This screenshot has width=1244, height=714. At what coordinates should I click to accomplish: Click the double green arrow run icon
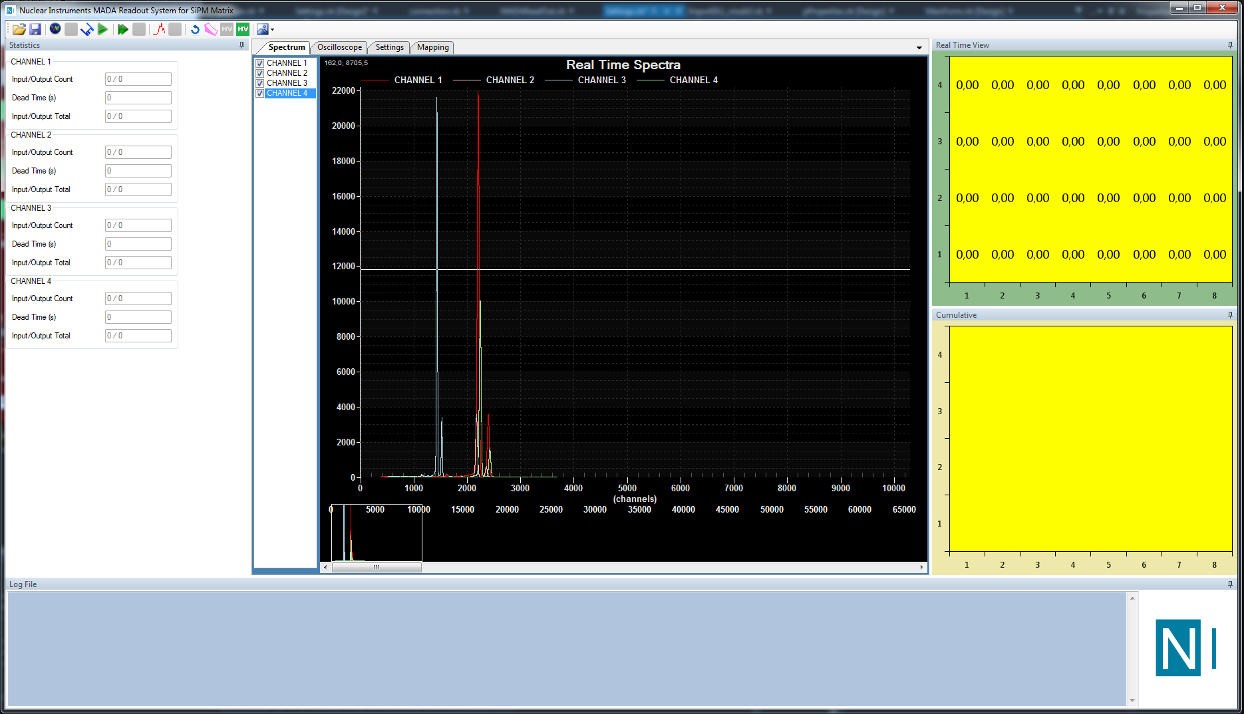[x=123, y=29]
